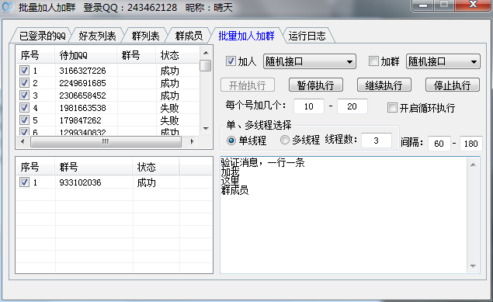Image resolution: width=493 pixels, height=302 pixels.
Task: Click group list 群号 column header
Action: pyautogui.click(x=94, y=167)
